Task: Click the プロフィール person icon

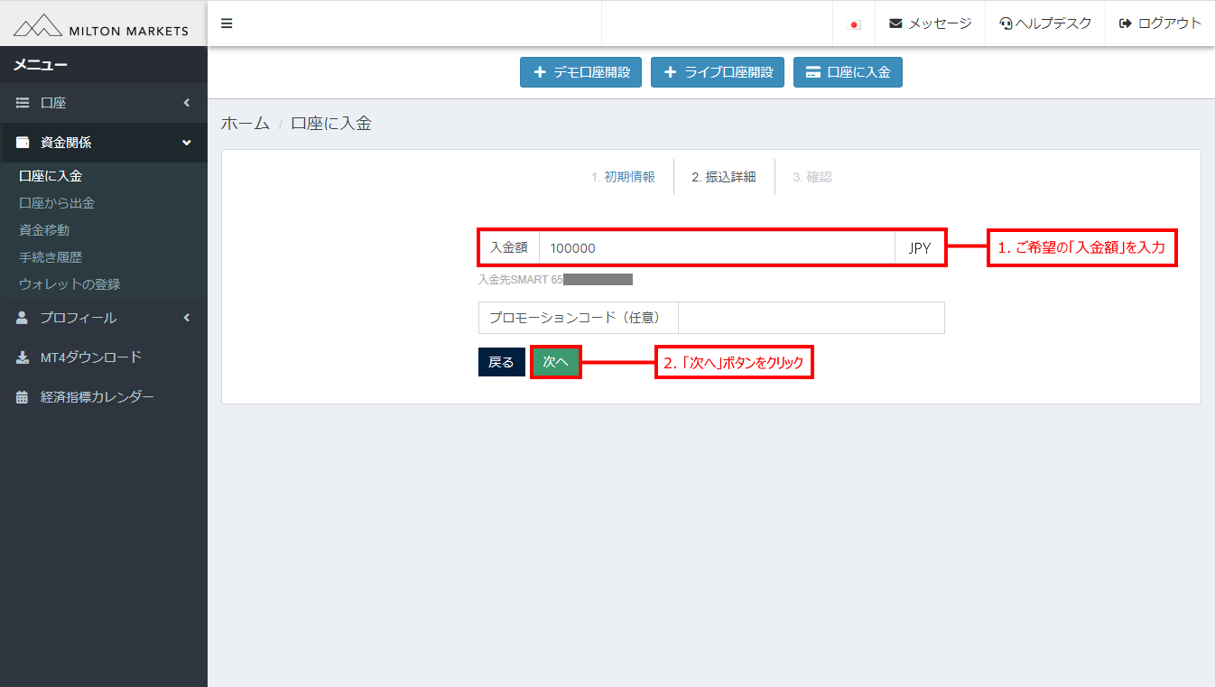Action: (x=23, y=318)
